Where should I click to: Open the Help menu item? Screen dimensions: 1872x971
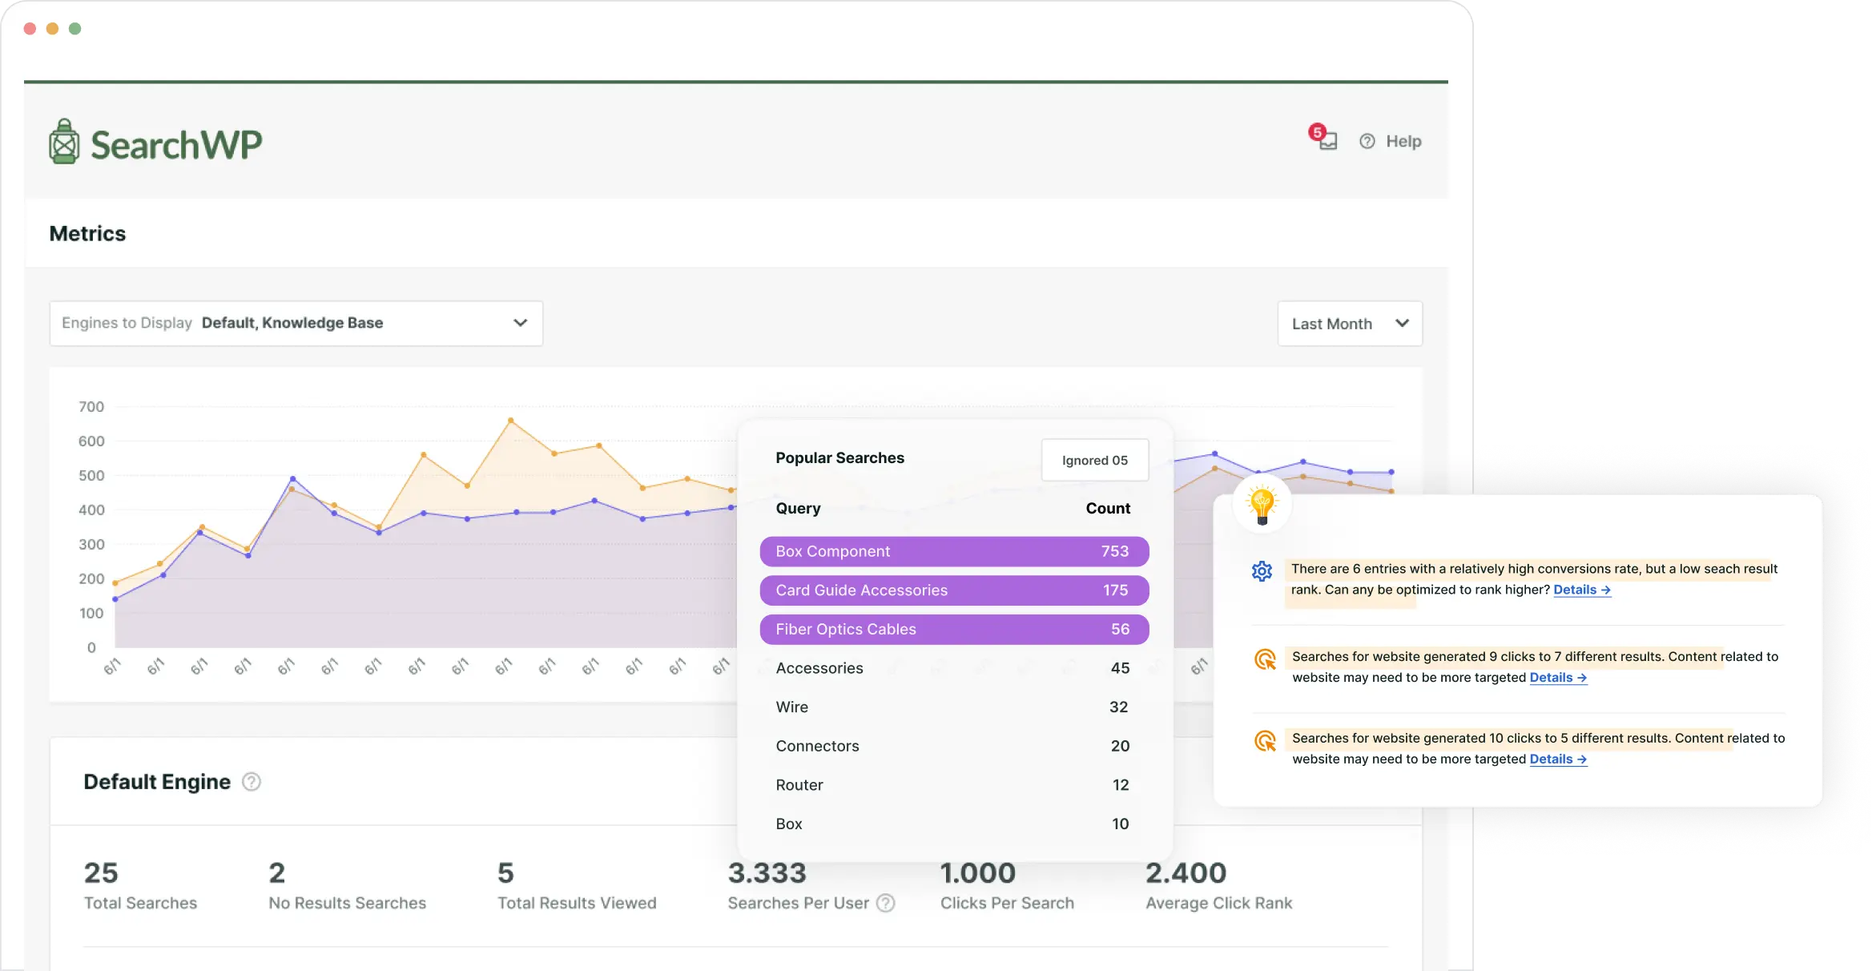[x=1403, y=141]
